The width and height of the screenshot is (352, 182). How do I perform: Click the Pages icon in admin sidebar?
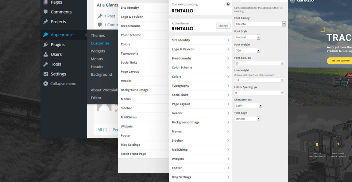(x=46, y=2)
